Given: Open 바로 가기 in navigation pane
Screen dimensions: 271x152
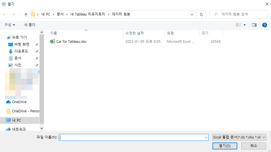Looking at the screenshot, I should click(x=20, y=37).
